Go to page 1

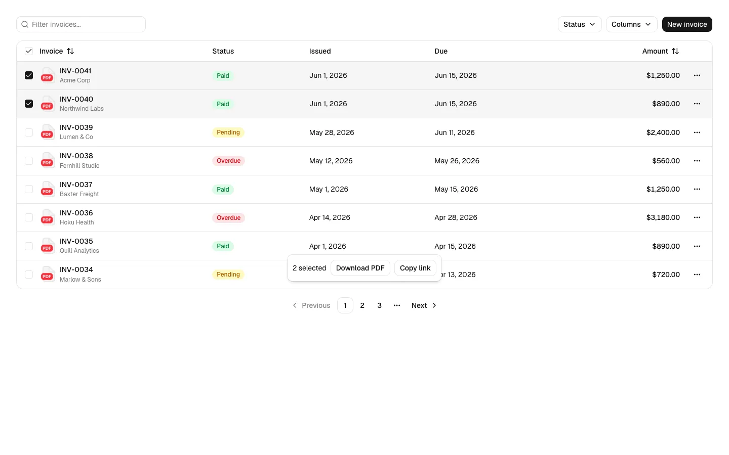(x=345, y=305)
